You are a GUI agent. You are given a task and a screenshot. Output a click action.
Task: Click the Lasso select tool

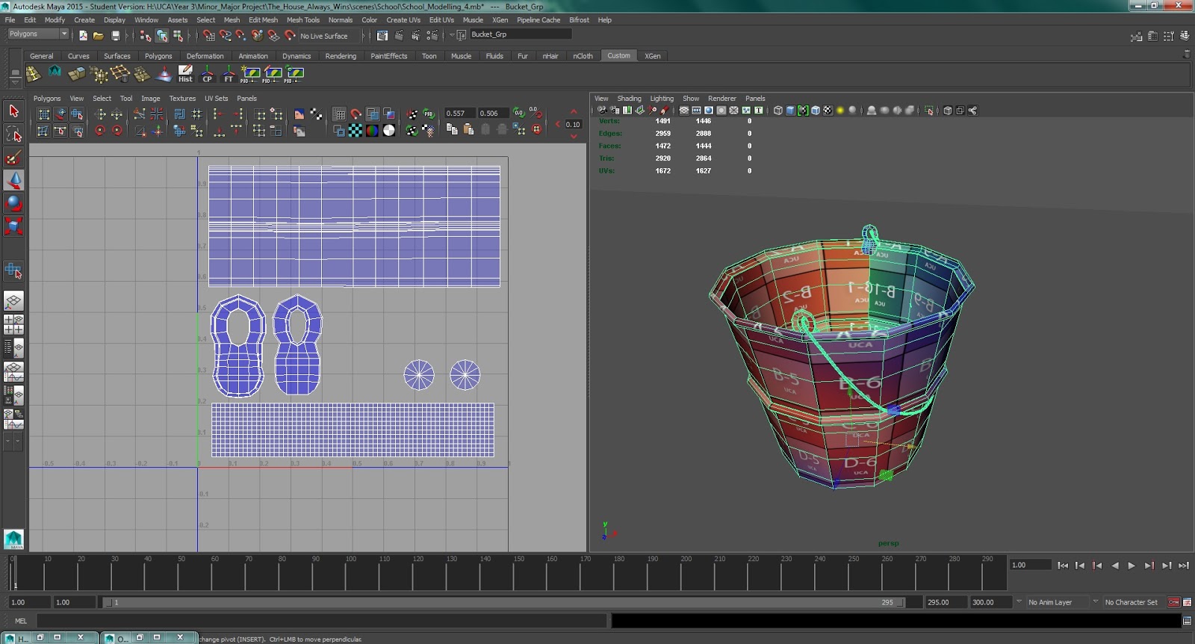pyautogui.click(x=13, y=134)
